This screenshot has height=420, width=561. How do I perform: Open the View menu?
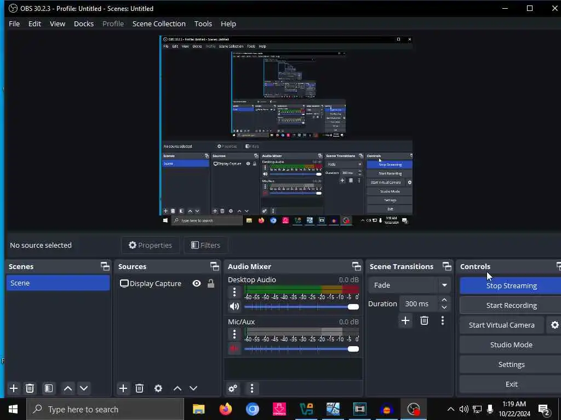[57, 24]
